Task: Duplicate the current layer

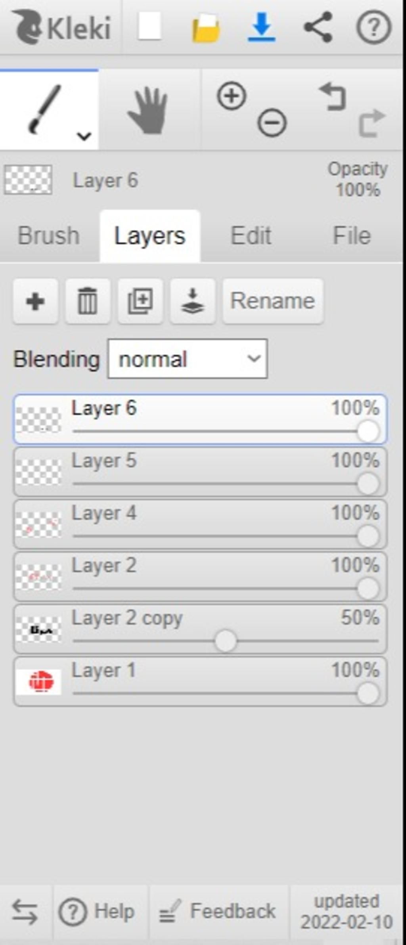Action: 140,301
